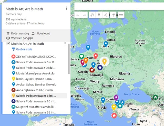Select Mustafakemalpaşa Anaokulu list item
This screenshot has width=164, height=126.
(39, 73)
